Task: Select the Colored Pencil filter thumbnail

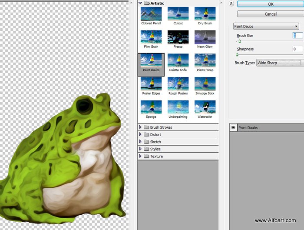Action: coord(151,14)
